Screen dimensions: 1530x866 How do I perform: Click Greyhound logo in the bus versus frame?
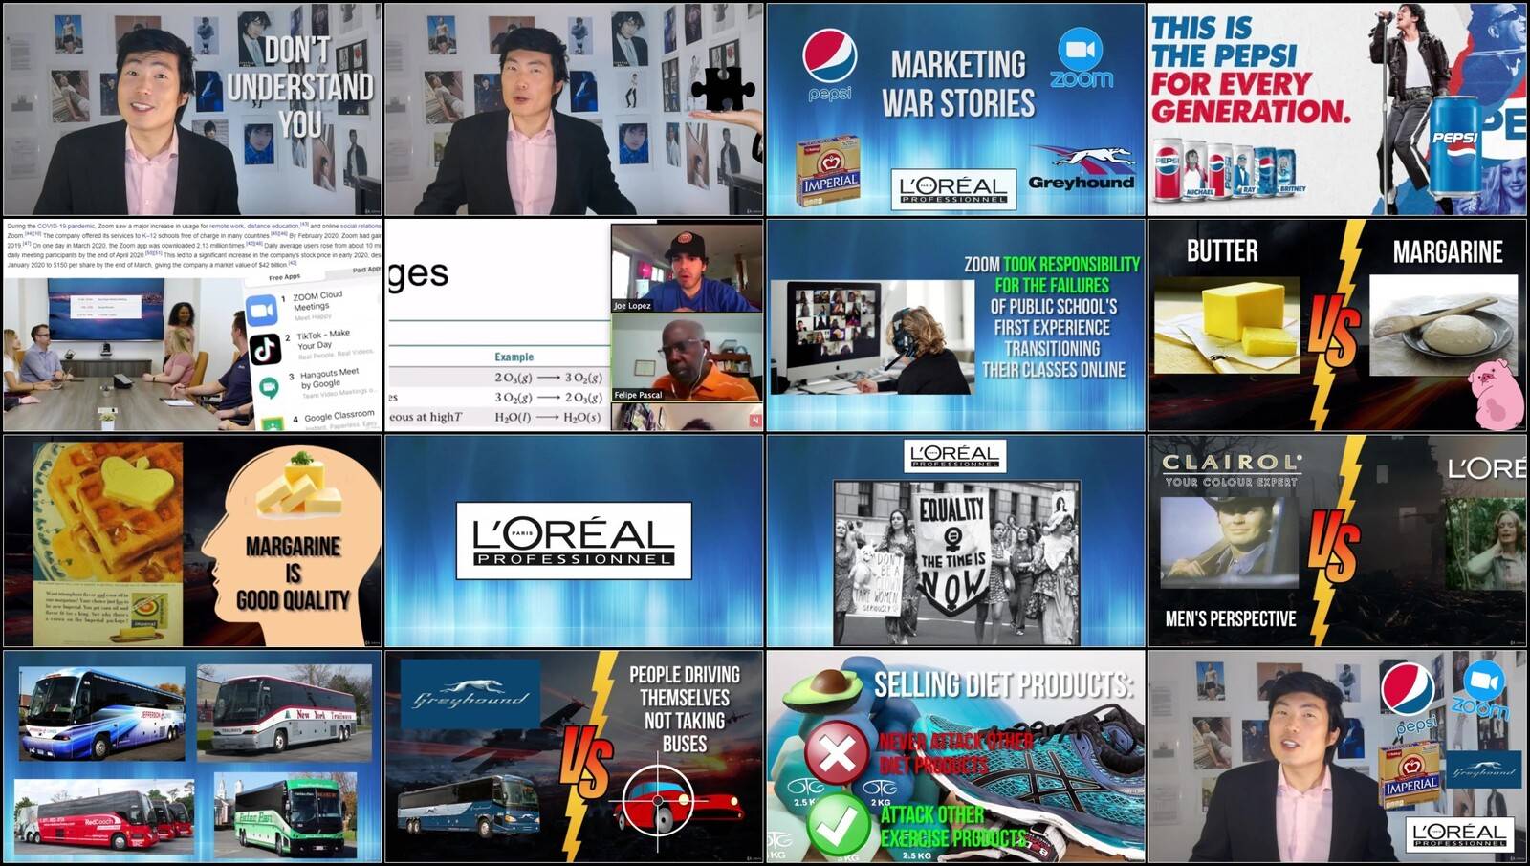(470, 696)
